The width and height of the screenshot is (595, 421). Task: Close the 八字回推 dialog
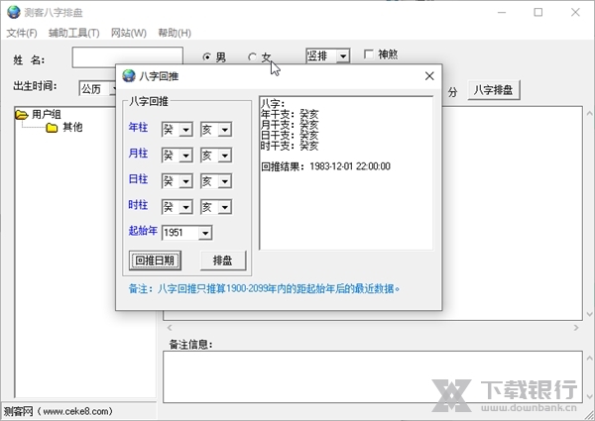coord(429,76)
